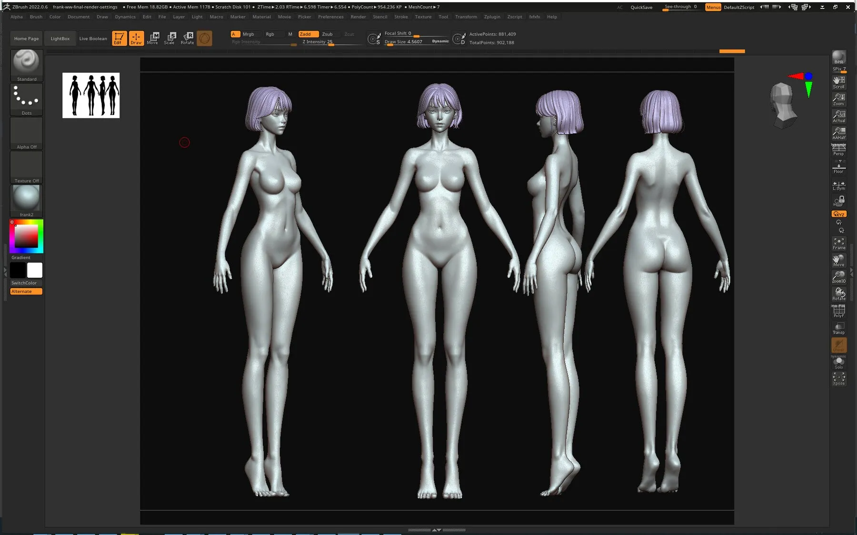Click the QuickSave button

(x=641, y=7)
